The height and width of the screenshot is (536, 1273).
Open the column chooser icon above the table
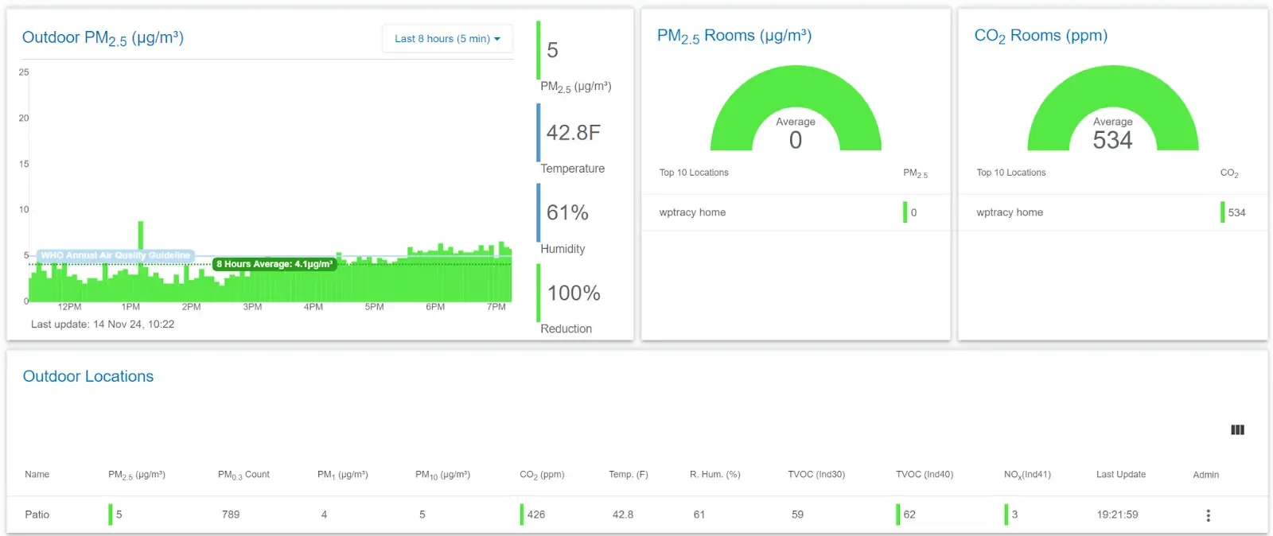pos(1237,430)
